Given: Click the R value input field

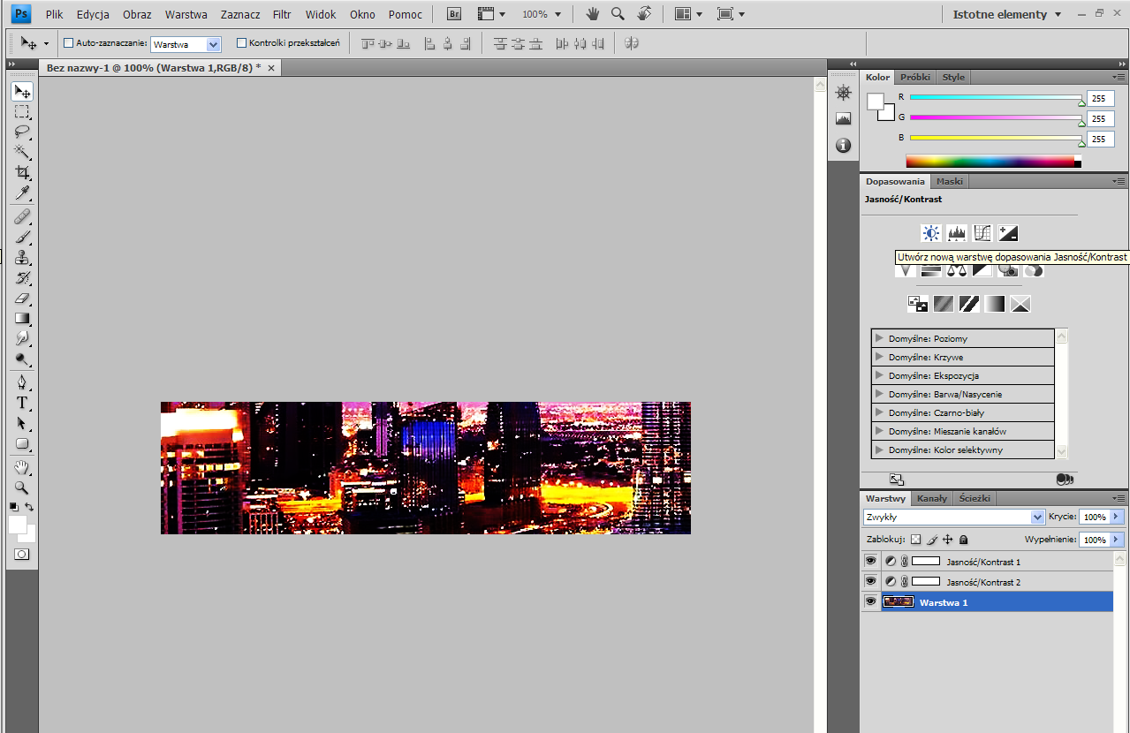Looking at the screenshot, I should tap(1101, 98).
